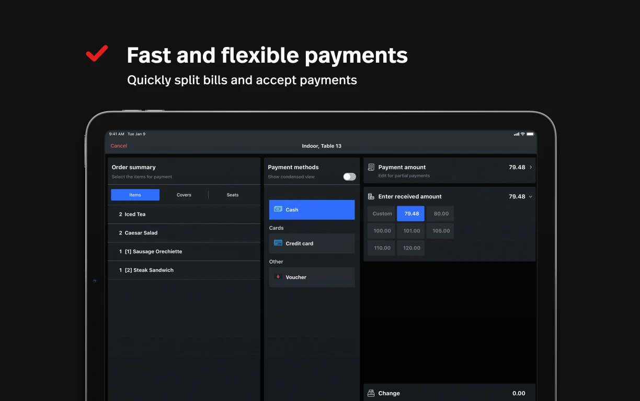This screenshot has width=640, height=401.
Task: Click the Payment methods heading
Action: 293,167
